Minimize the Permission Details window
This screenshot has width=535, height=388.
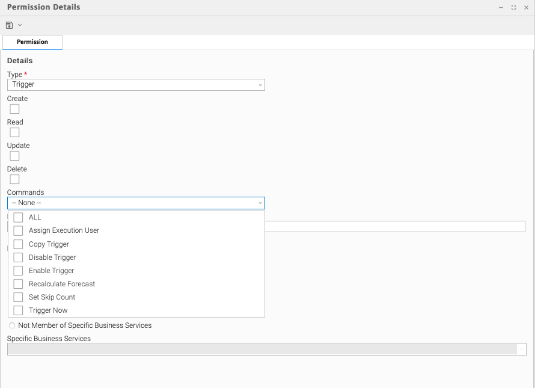point(501,7)
